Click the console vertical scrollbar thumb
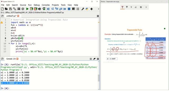 pyautogui.click(x=98, y=78)
